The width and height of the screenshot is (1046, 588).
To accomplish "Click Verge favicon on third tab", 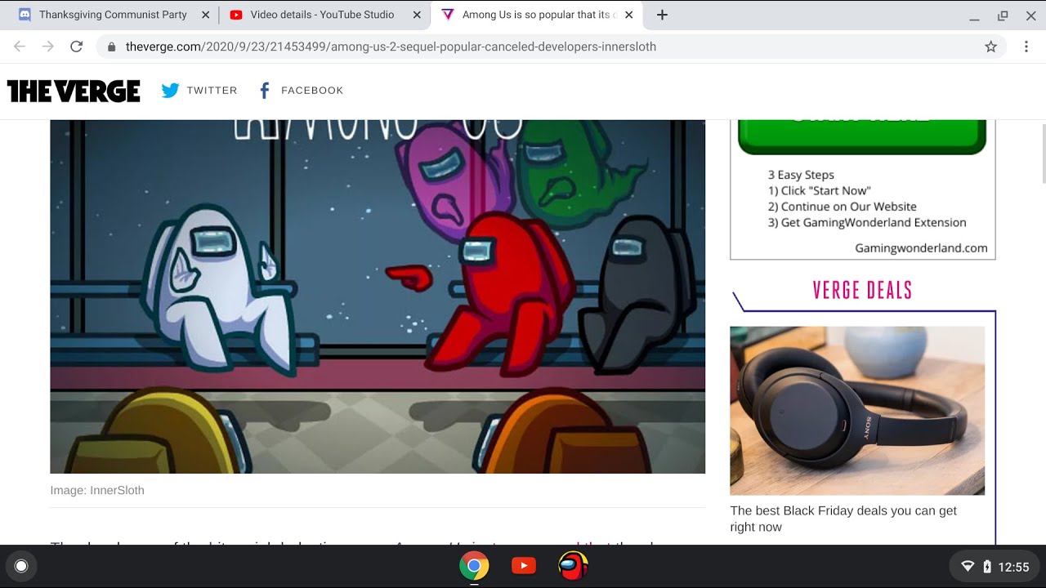I will (447, 15).
